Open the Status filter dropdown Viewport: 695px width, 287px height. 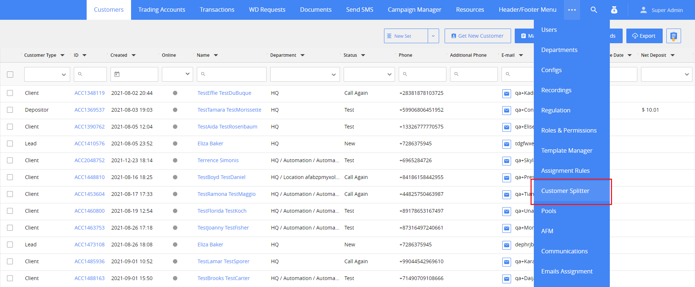[x=369, y=74]
